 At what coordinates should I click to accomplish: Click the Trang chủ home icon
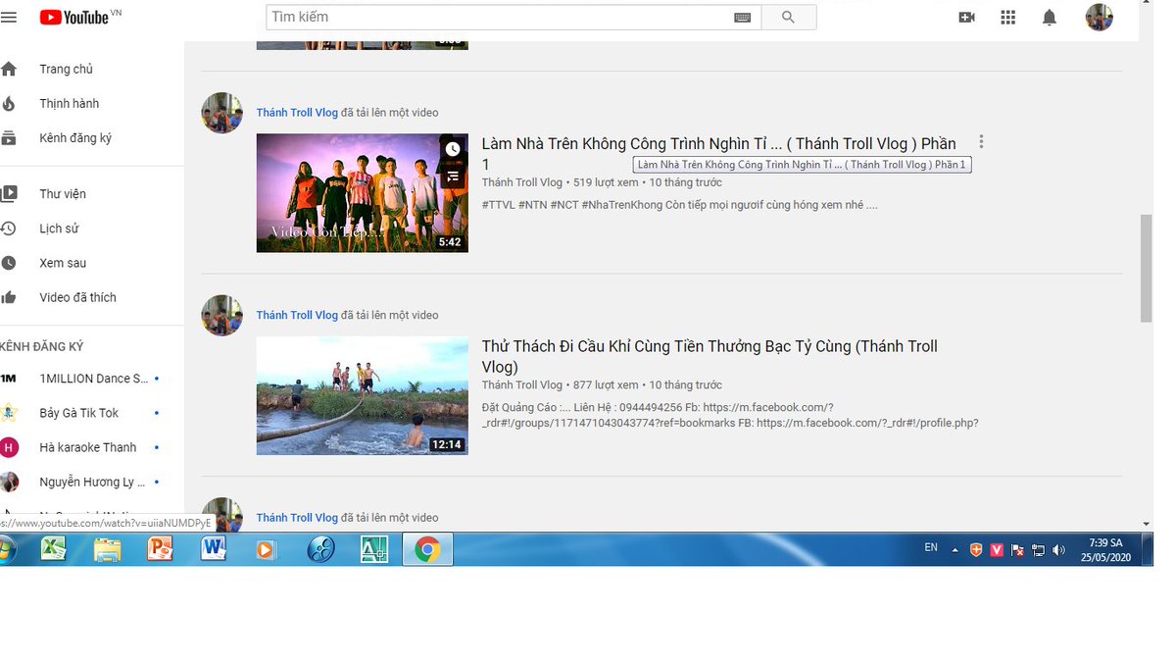click(x=9, y=69)
